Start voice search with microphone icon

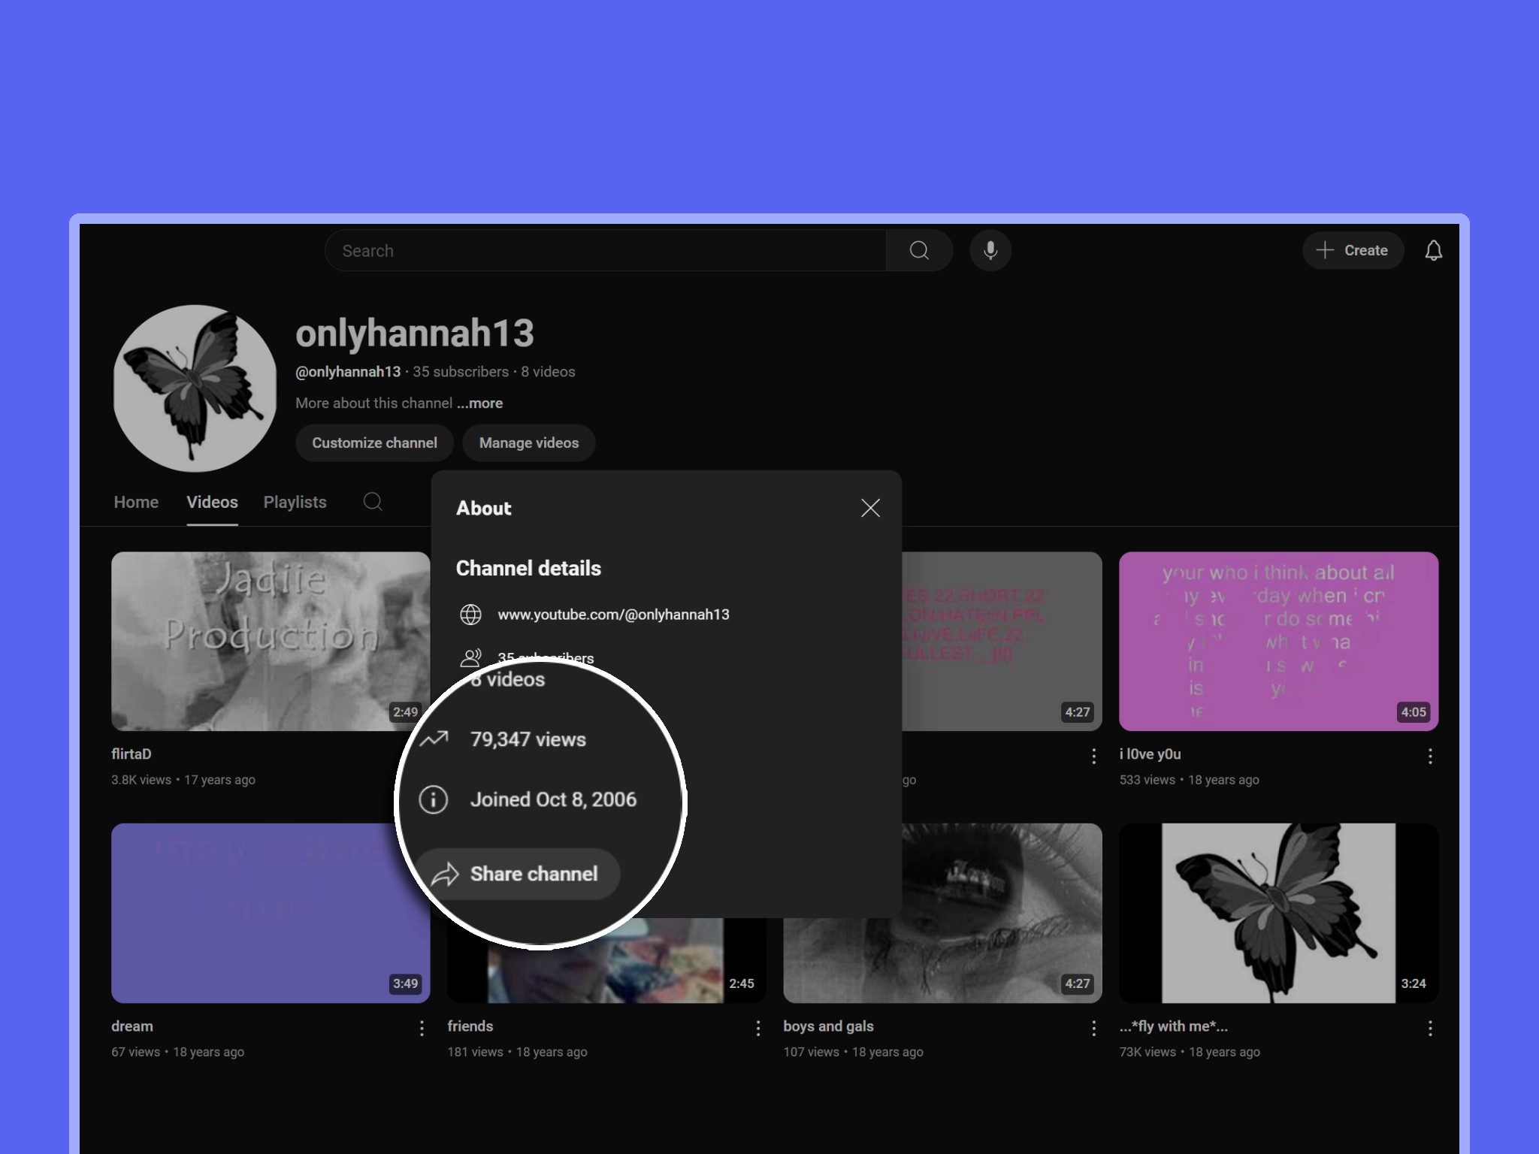point(990,250)
